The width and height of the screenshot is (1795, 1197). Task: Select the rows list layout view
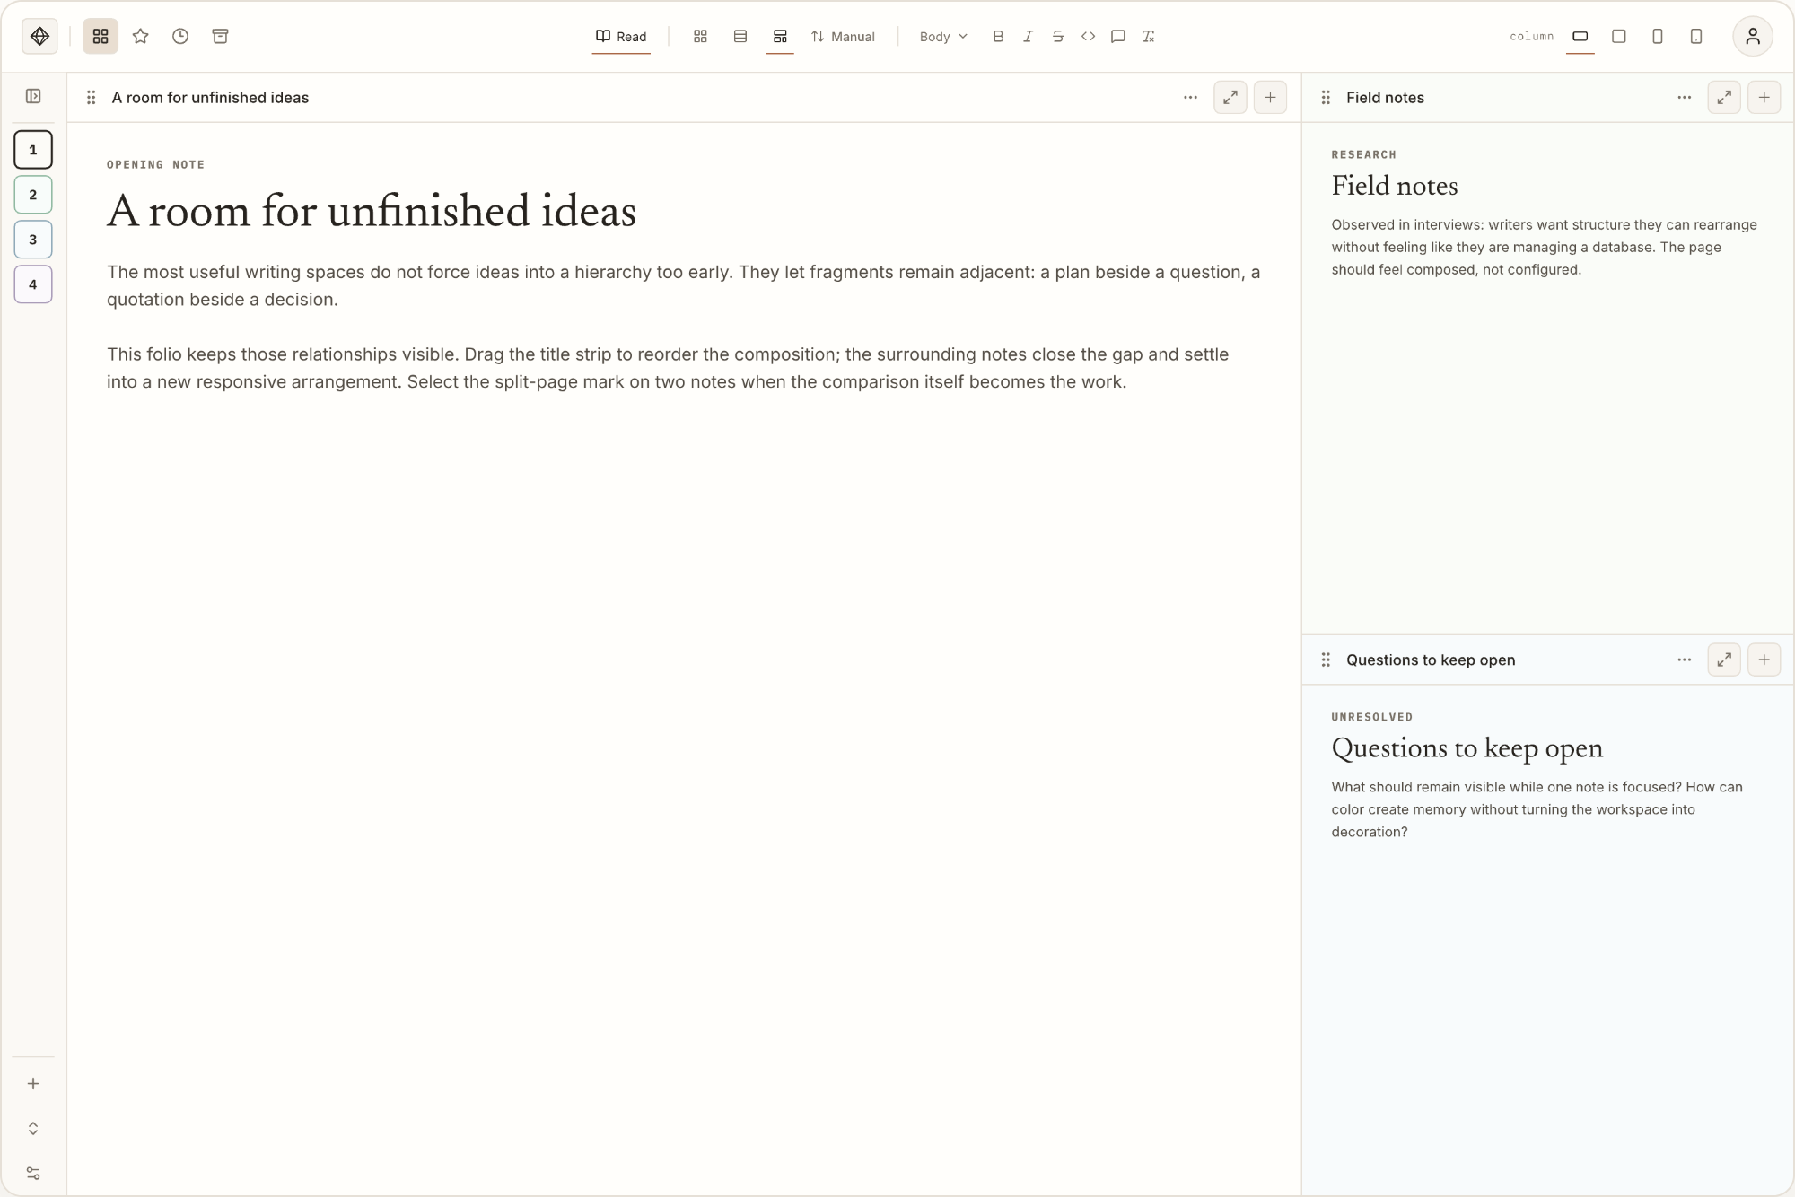coord(740,37)
